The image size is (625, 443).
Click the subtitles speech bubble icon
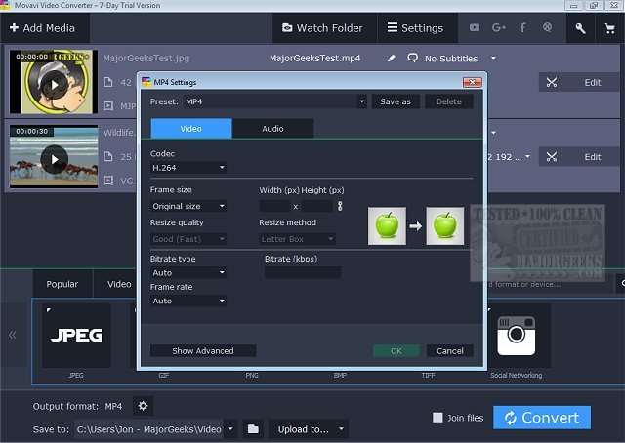coord(413,59)
